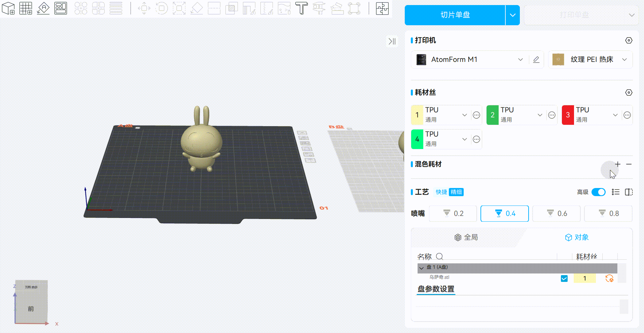Select the Measure caliper tool

coord(319,8)
